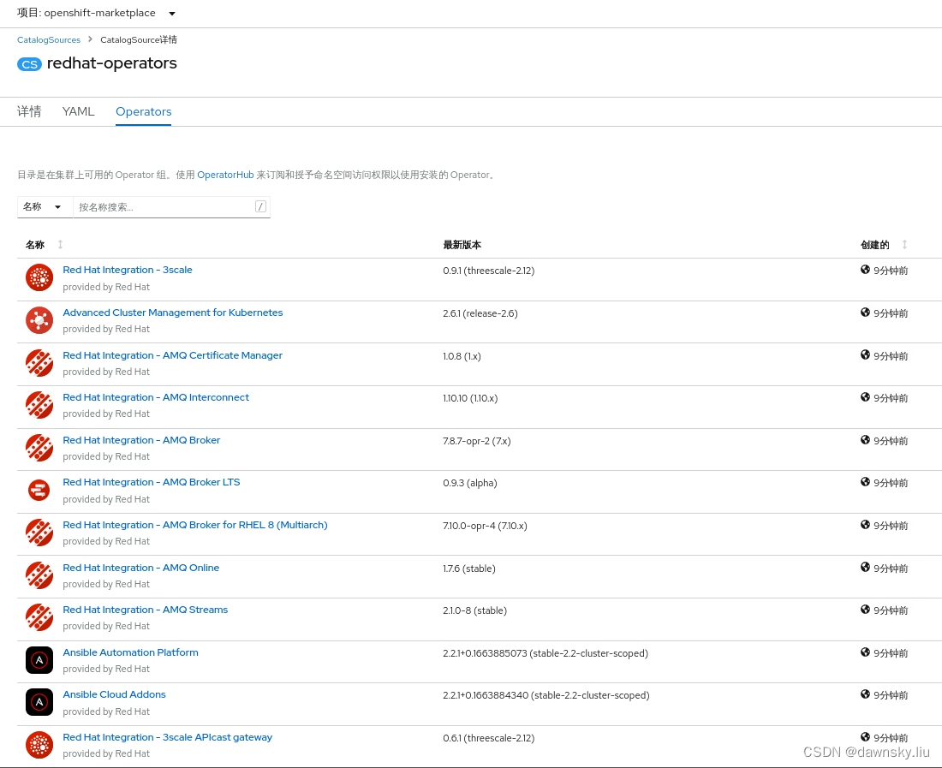Click globe icon in Advanced Cluster Management row

tap(865, 313)
